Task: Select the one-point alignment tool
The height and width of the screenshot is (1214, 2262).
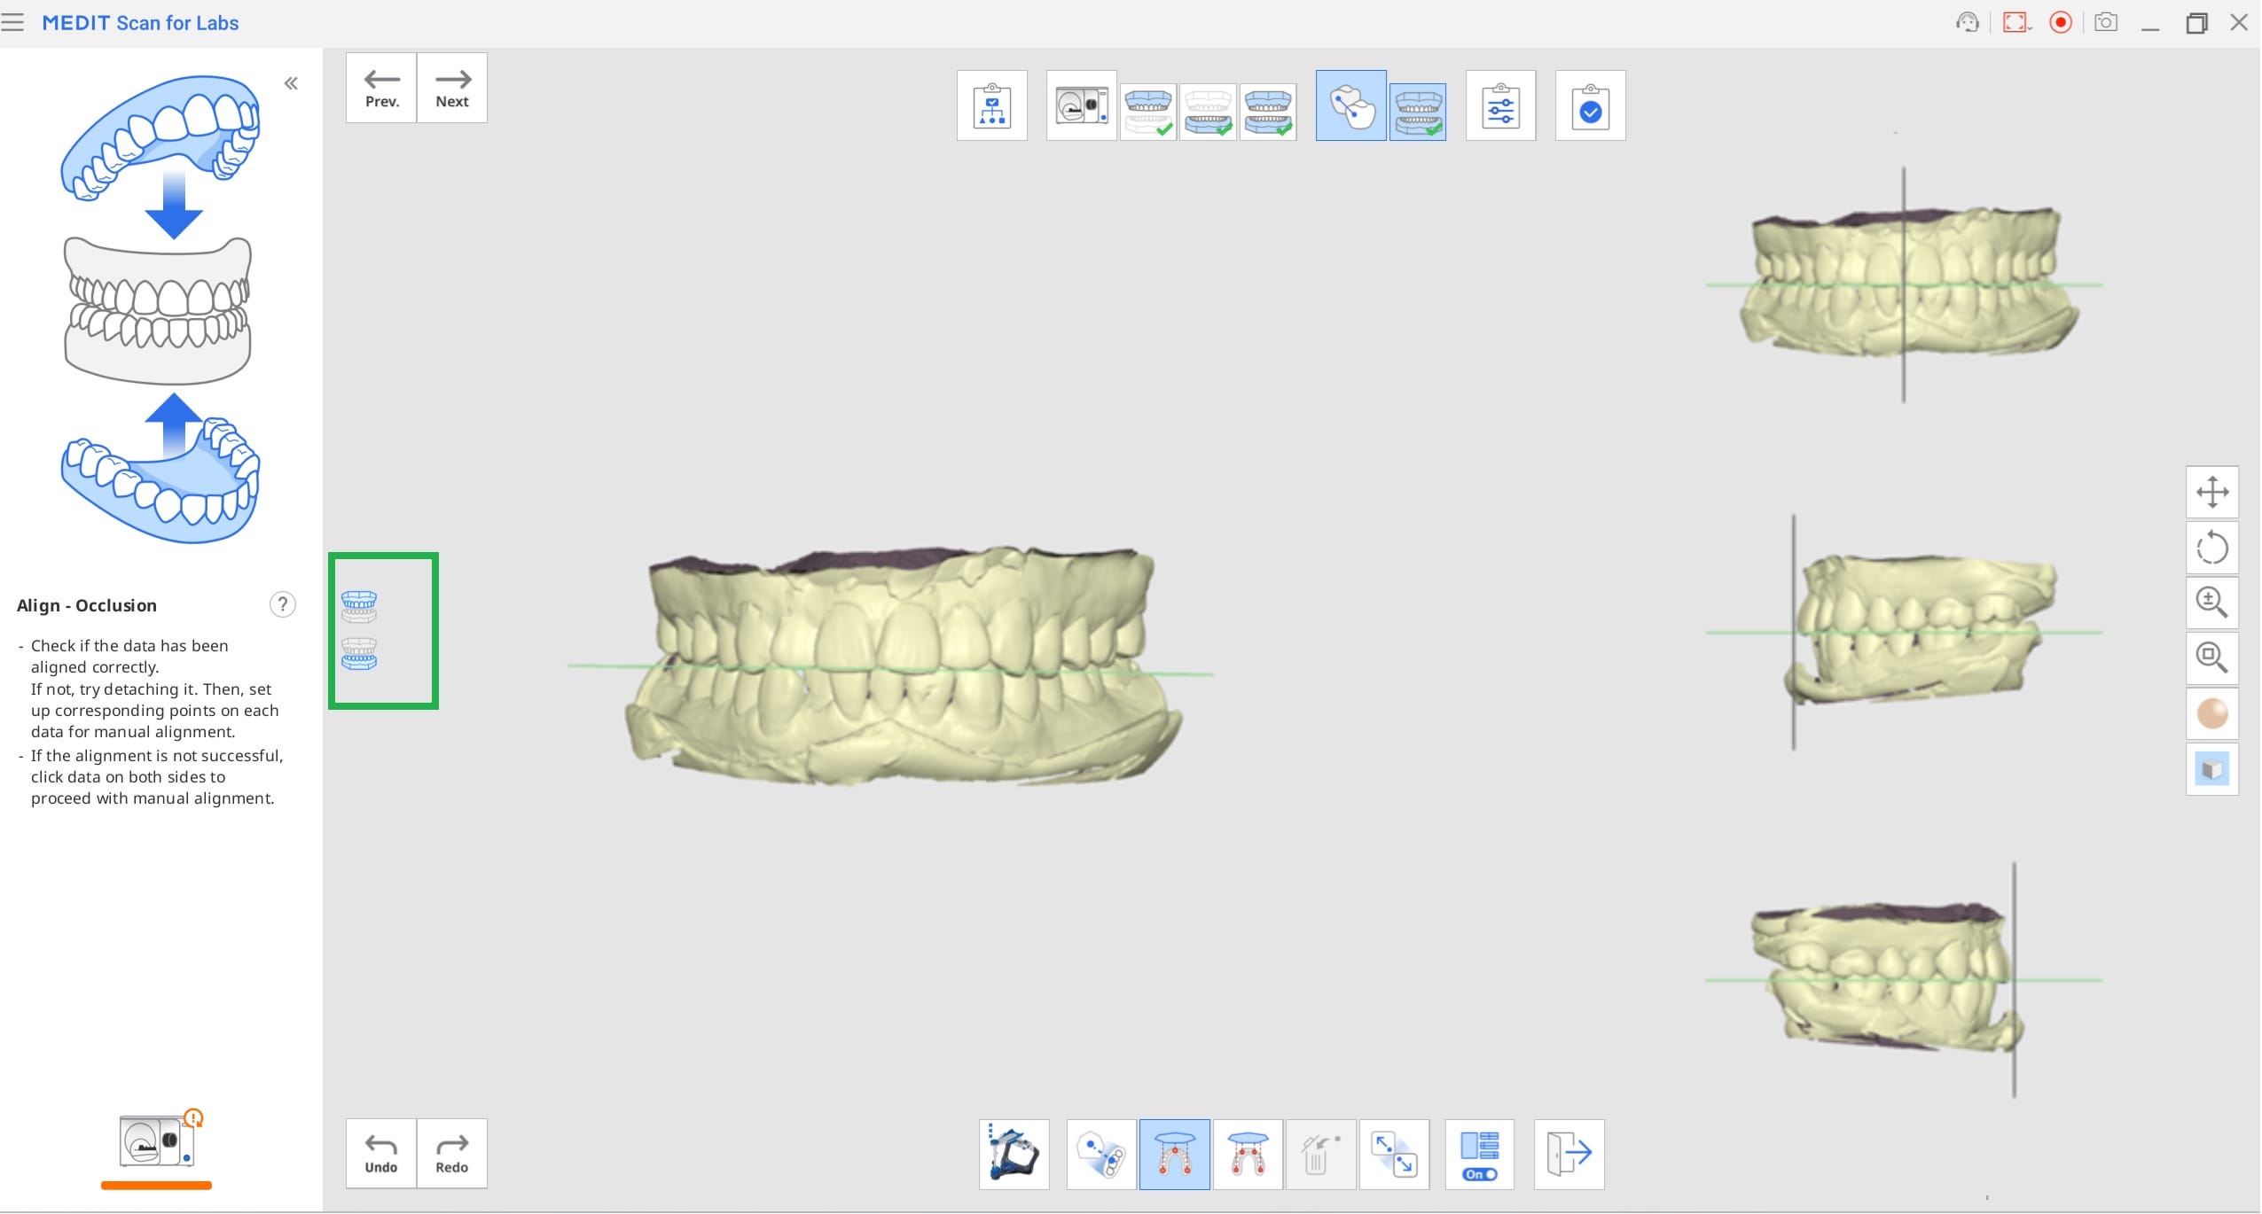Action: coord(1100,1154)
